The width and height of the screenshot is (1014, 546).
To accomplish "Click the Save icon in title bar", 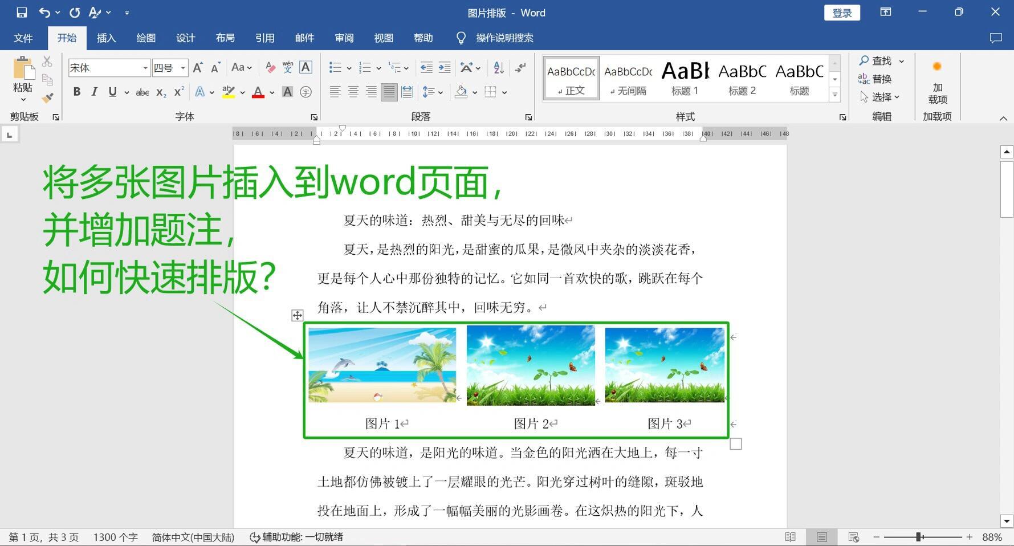I will pyautogui.click(x=22, y=12).
